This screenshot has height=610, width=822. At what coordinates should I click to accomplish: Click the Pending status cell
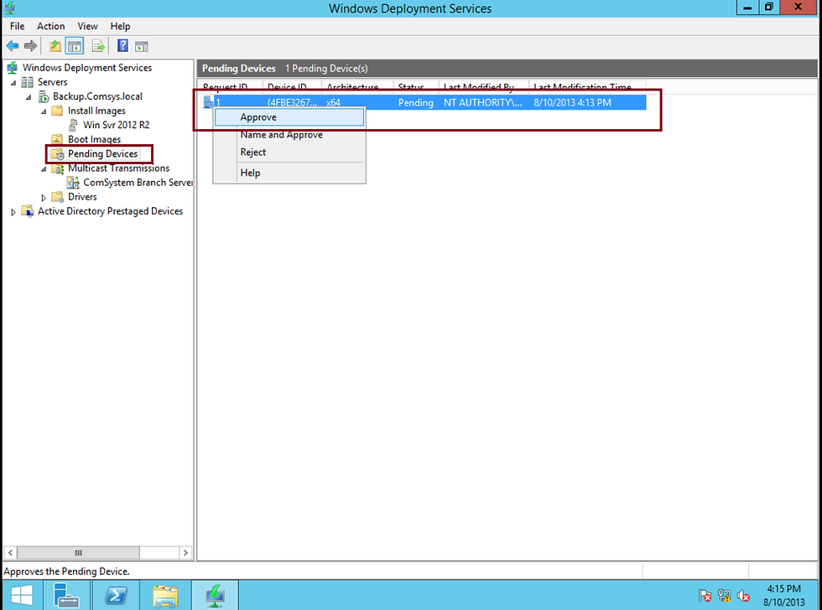(416, 102)
